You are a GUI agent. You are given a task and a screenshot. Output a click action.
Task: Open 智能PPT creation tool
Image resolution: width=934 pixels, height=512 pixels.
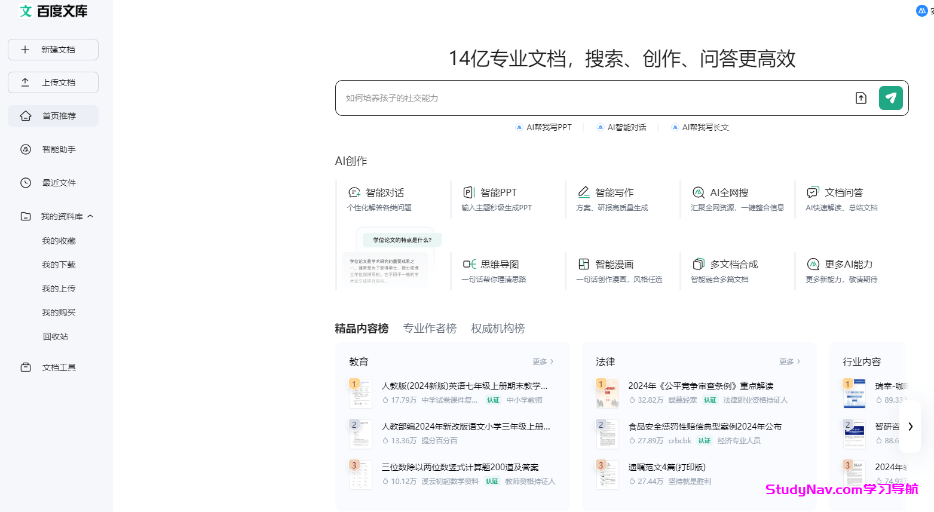(498, 193)
